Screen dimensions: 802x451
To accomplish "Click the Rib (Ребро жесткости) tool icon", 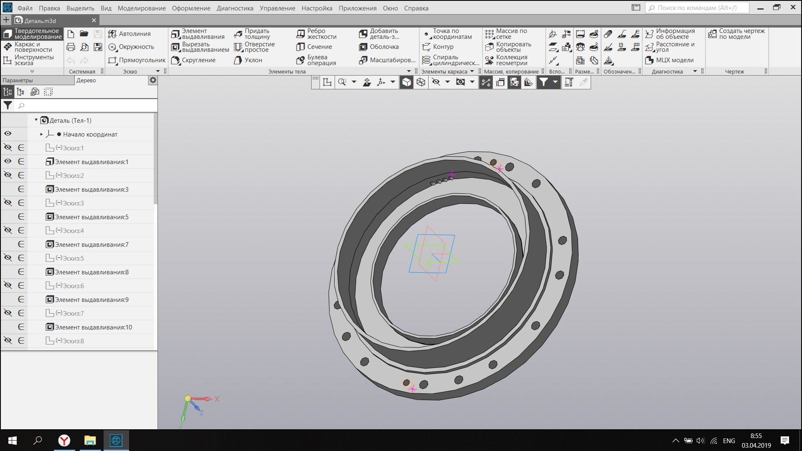I will point(301,34).
